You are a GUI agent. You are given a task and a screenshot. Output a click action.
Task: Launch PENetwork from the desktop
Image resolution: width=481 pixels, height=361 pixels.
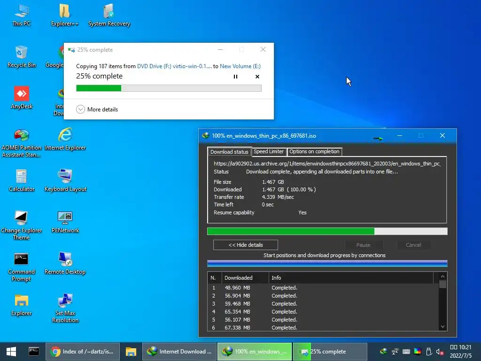pyautogui.click(x=65, y=222)
